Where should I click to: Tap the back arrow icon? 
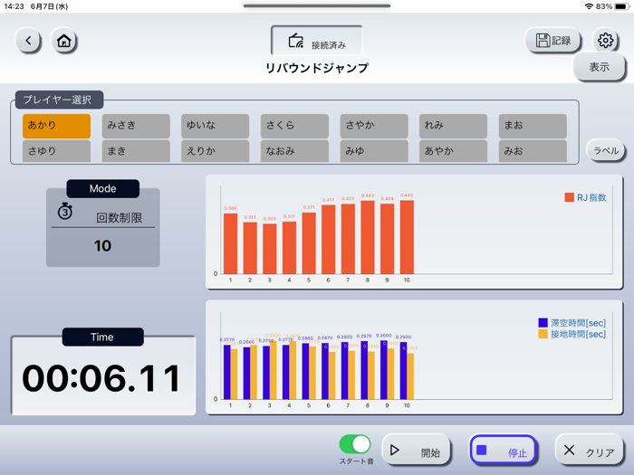[x=28, y=41]
